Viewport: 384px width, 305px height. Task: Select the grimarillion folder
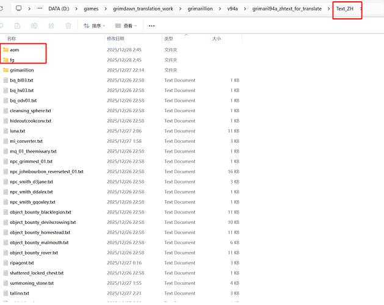[x=21, y=70]
